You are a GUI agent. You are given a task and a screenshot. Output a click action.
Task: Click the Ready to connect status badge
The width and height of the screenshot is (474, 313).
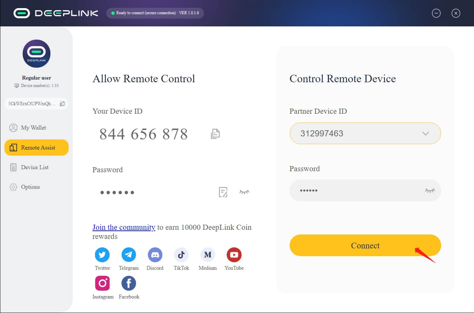(x=155, y=13)
